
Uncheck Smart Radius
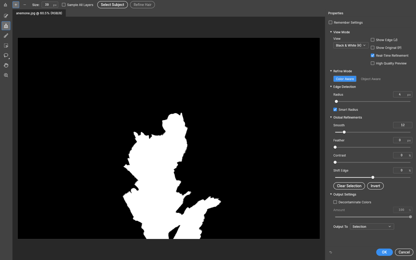(335, 109)
